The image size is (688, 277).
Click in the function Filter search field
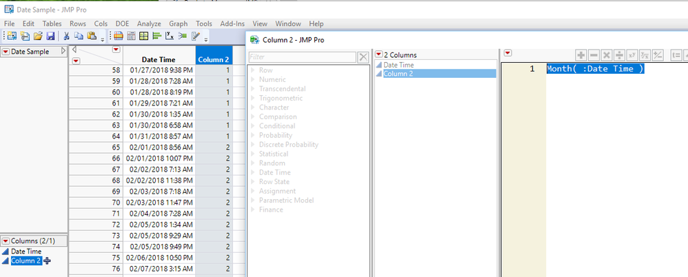pyautogui.click(x=303, y=57)
